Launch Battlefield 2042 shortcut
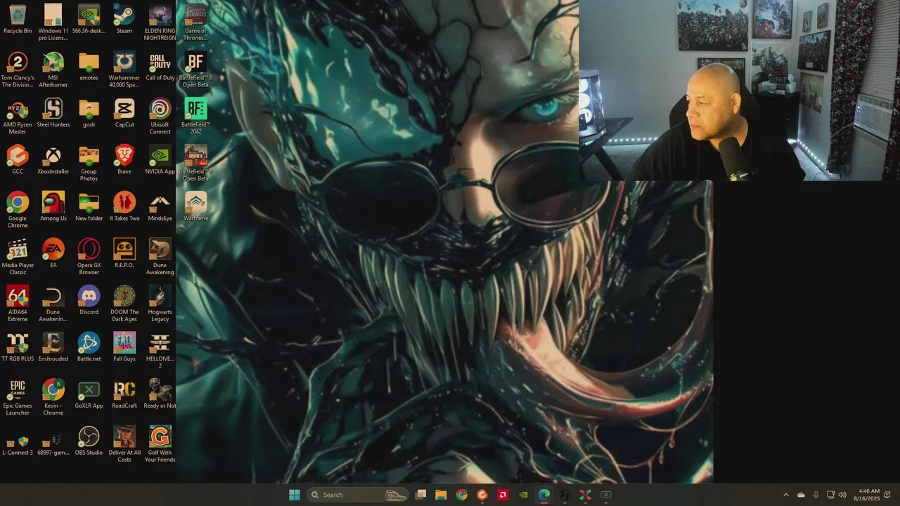Image resolution: width=900 pixels, height=506 pixels. tap(195, 117)
